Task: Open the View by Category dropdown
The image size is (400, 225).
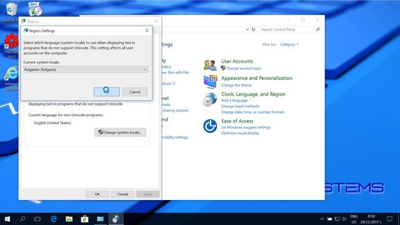Action: (289, 44)
